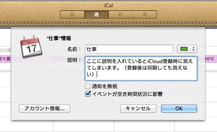The height and width of the screenshot is (132, 217).
Task: Click the 名前 field containing 仕事
Action: tap(129, 49)
